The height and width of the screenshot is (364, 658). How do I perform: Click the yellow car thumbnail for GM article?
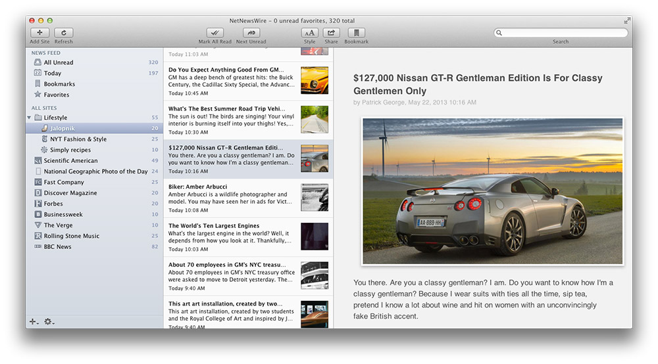(x=315, y=80)
